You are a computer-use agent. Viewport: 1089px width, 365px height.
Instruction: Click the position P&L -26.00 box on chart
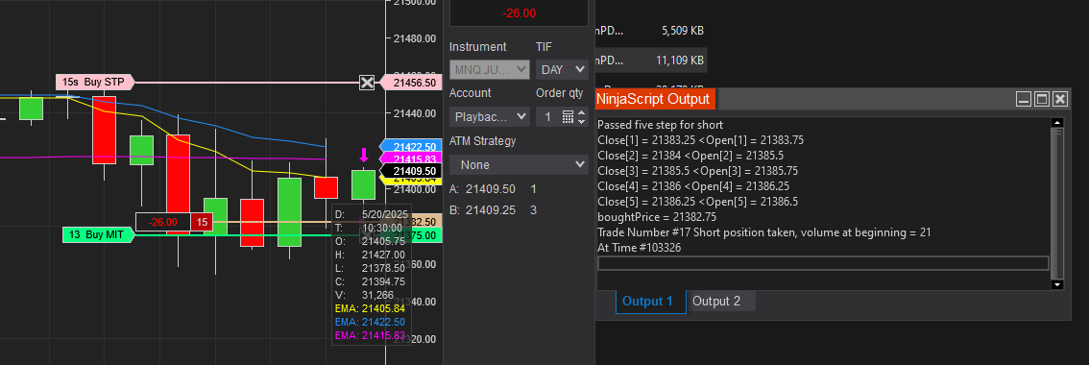click(162, 222)
